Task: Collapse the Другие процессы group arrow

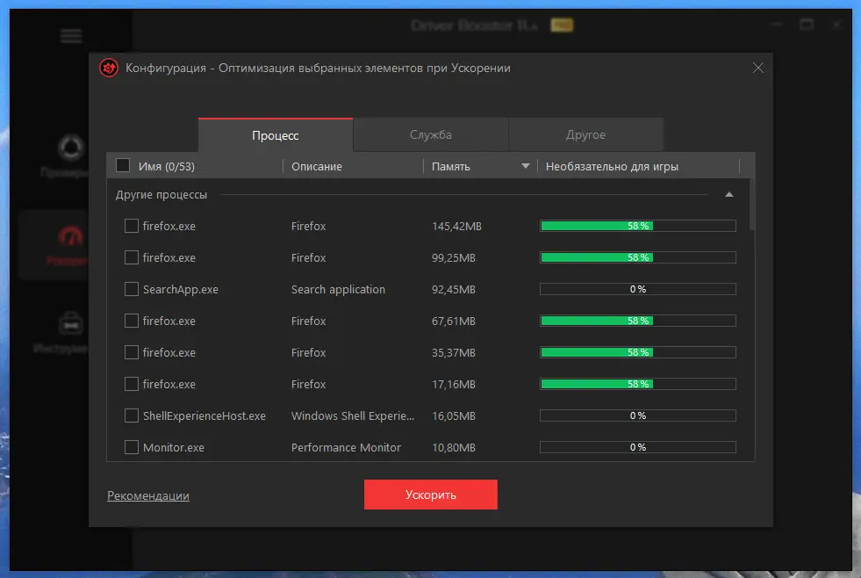Action: click(x=729, y=194)
